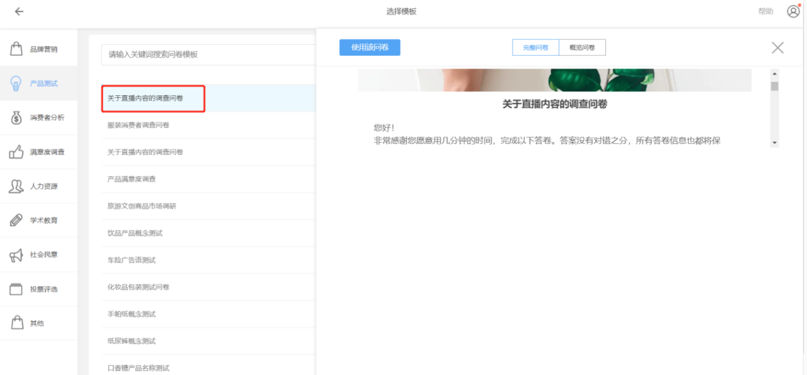The width and height of the screenshot is (807, 375).
Task: Open 消费者分析 money bag icon
Action: coord(16,118)
